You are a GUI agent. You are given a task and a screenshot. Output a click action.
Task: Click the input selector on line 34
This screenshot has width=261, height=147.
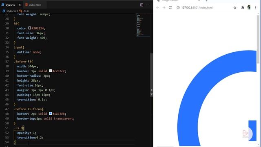[x=19, y=47]
